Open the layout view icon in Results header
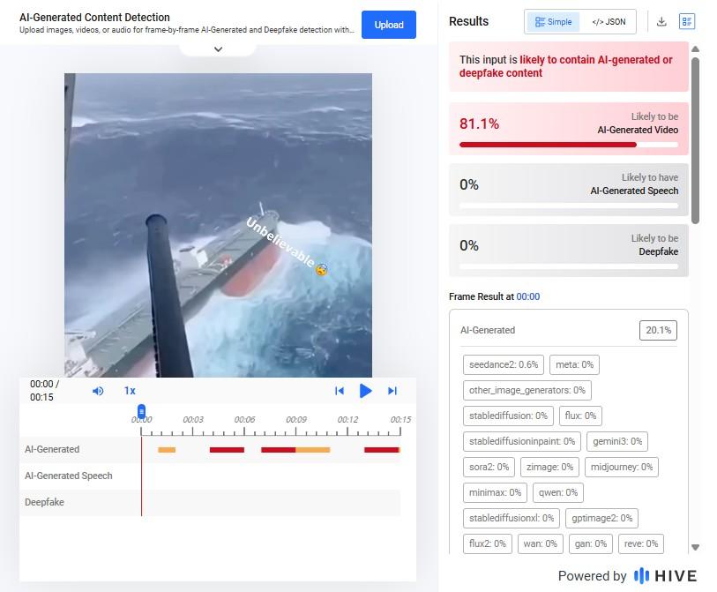717x592 pixels. [687, 21]
